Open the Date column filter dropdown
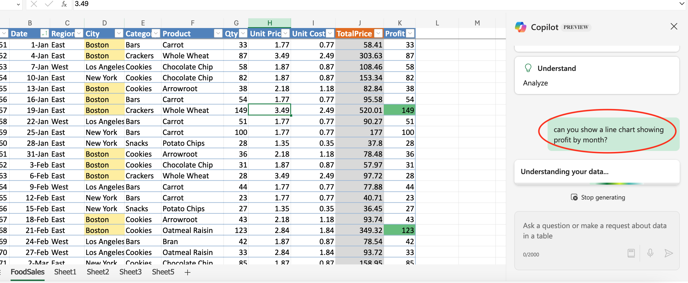The height and width of the screenshot is (283, 688). coord(44,34)
